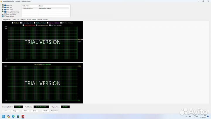This screenshot has height=119, width=211.
Task: Toggle the CPU Core #6 Clock checkbox
Action: click(x=50, y=25)
